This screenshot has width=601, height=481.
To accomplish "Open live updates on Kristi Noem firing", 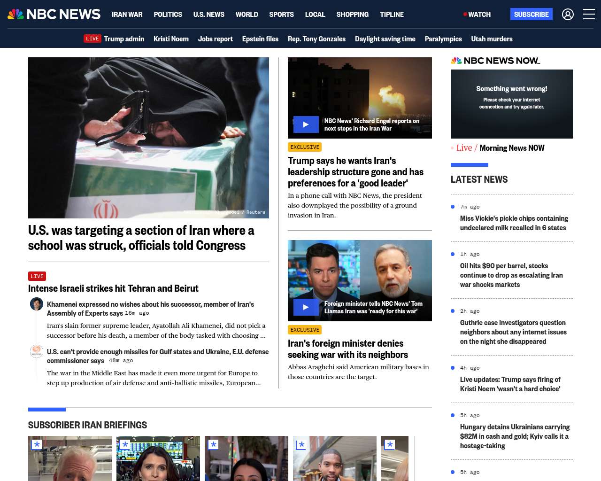I will click(x=510, y=384).
